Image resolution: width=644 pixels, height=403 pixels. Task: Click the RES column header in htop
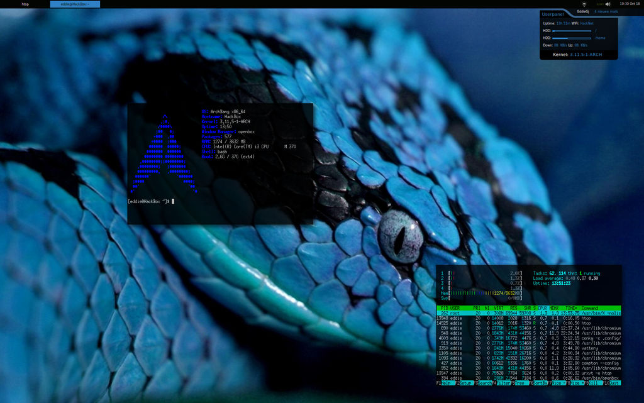click(514, 308)
